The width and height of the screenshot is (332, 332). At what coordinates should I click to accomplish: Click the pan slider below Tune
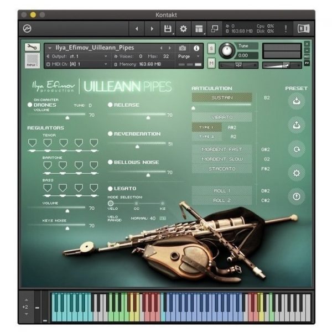238,65
